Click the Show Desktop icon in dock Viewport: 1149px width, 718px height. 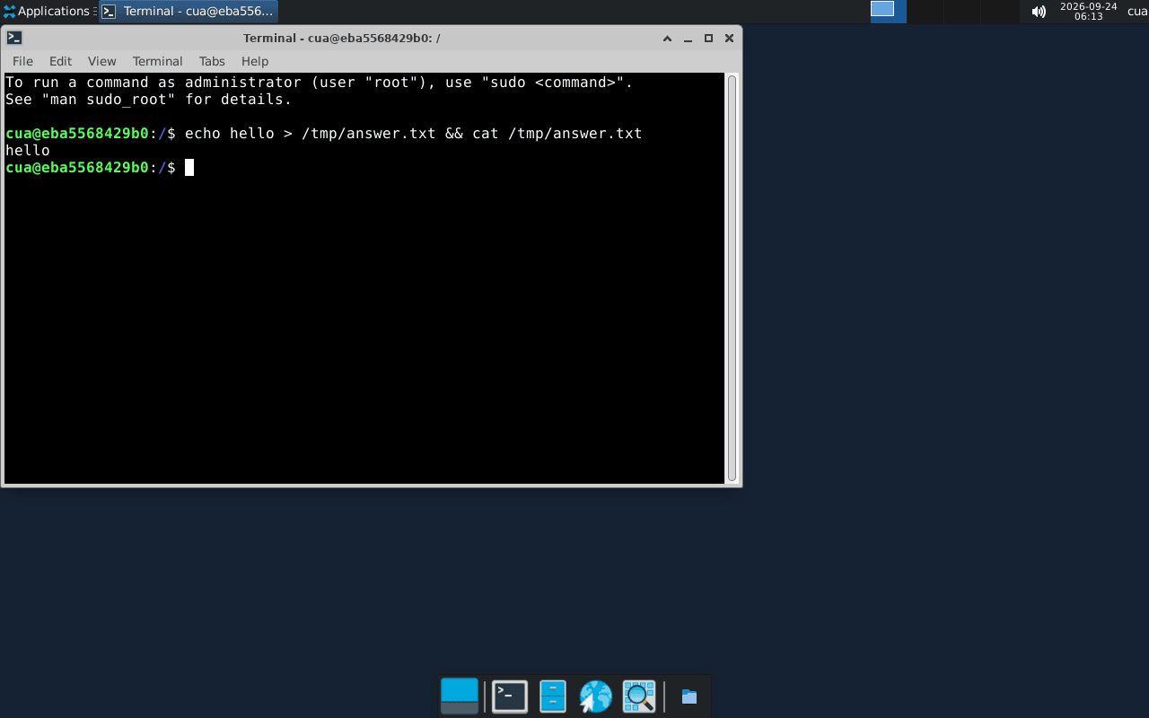(460, 696)
